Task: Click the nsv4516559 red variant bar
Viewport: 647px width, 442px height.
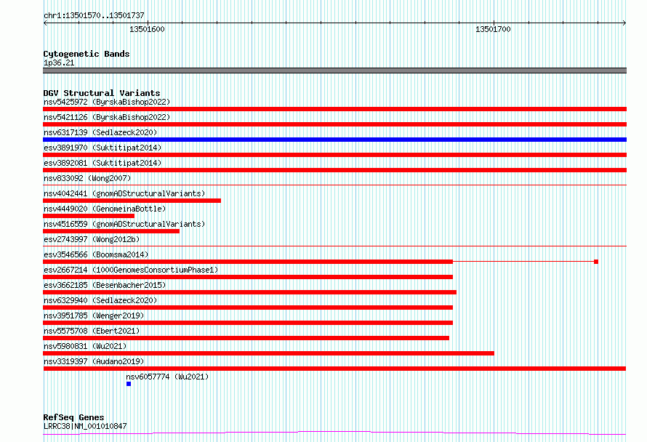Action: 111,231
